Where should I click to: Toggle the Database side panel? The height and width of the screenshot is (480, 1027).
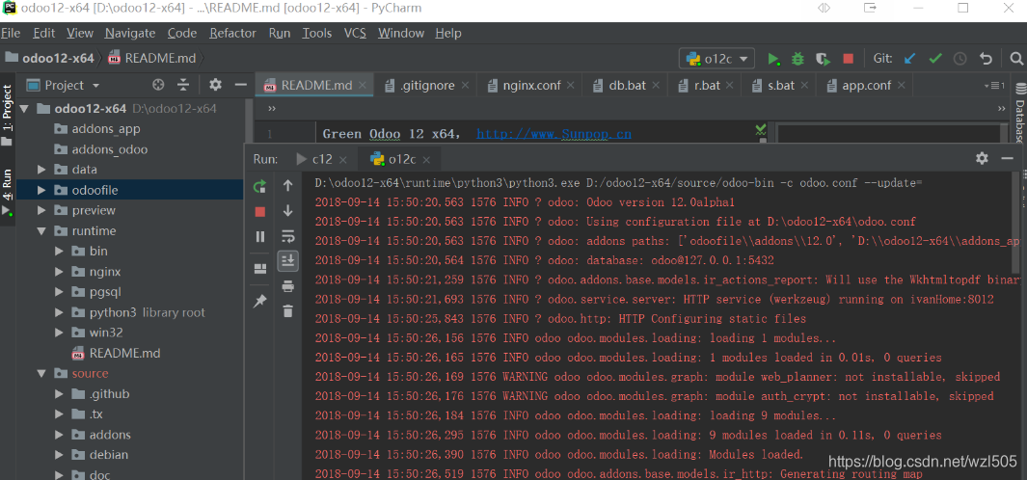tap(1020, 113)
